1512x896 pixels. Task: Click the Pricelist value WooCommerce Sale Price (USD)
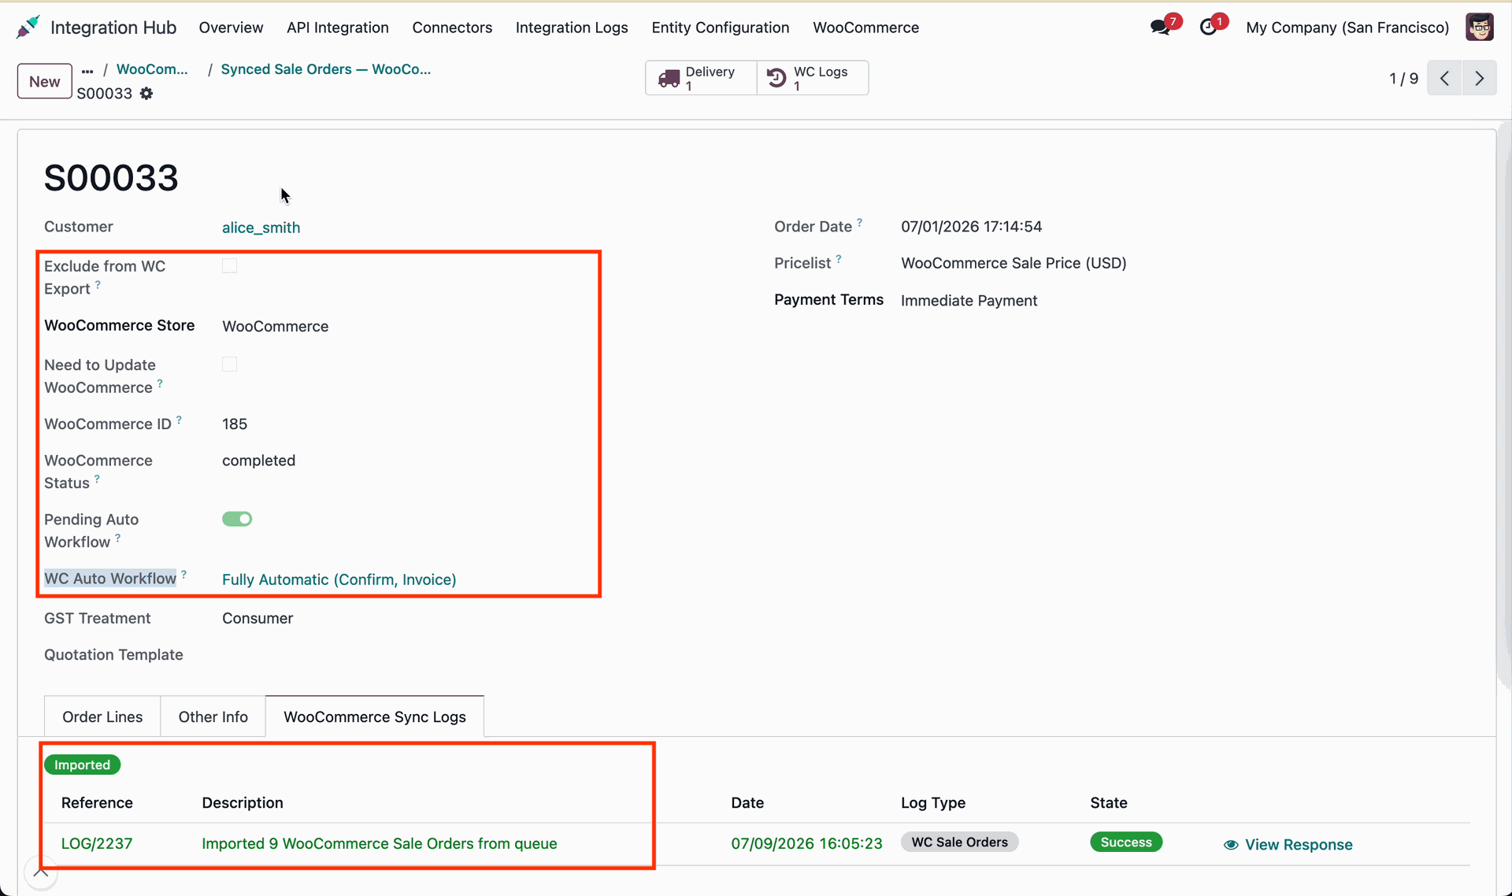coord(1014,263)
